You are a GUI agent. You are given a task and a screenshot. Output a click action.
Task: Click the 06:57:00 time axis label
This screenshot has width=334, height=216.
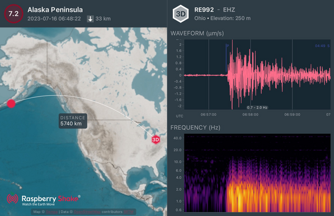208,115
